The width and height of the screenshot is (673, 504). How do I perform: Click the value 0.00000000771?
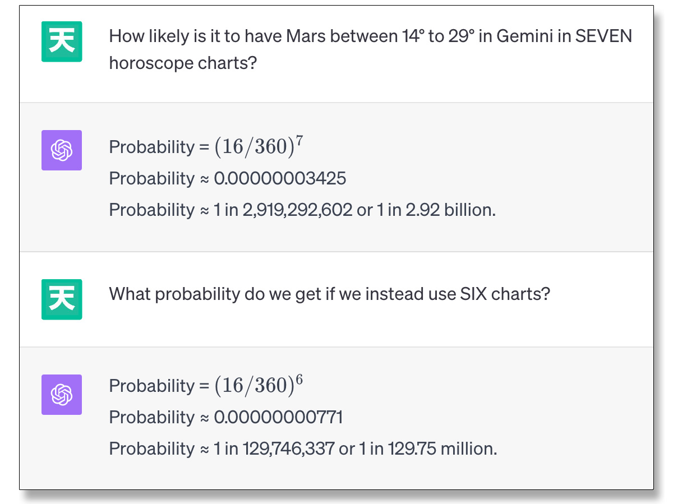[x=279, y=417]
